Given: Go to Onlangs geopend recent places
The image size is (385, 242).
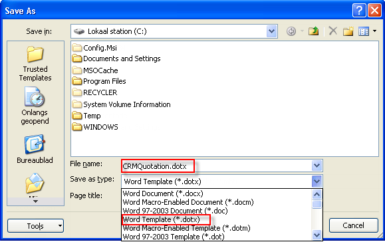Looking at the screenshot, I should pos(35,106).
